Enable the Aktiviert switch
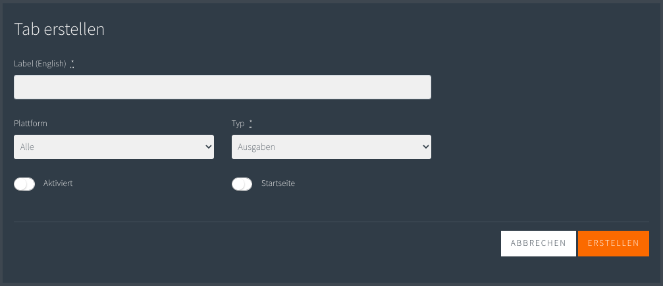 coord(24,184)
